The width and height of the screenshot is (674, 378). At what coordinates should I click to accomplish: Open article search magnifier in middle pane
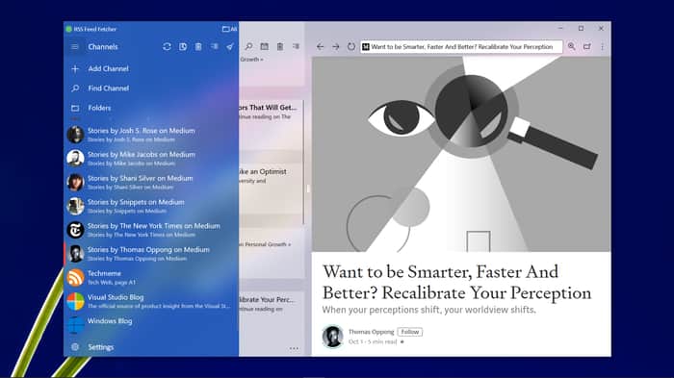coord(248,46)
